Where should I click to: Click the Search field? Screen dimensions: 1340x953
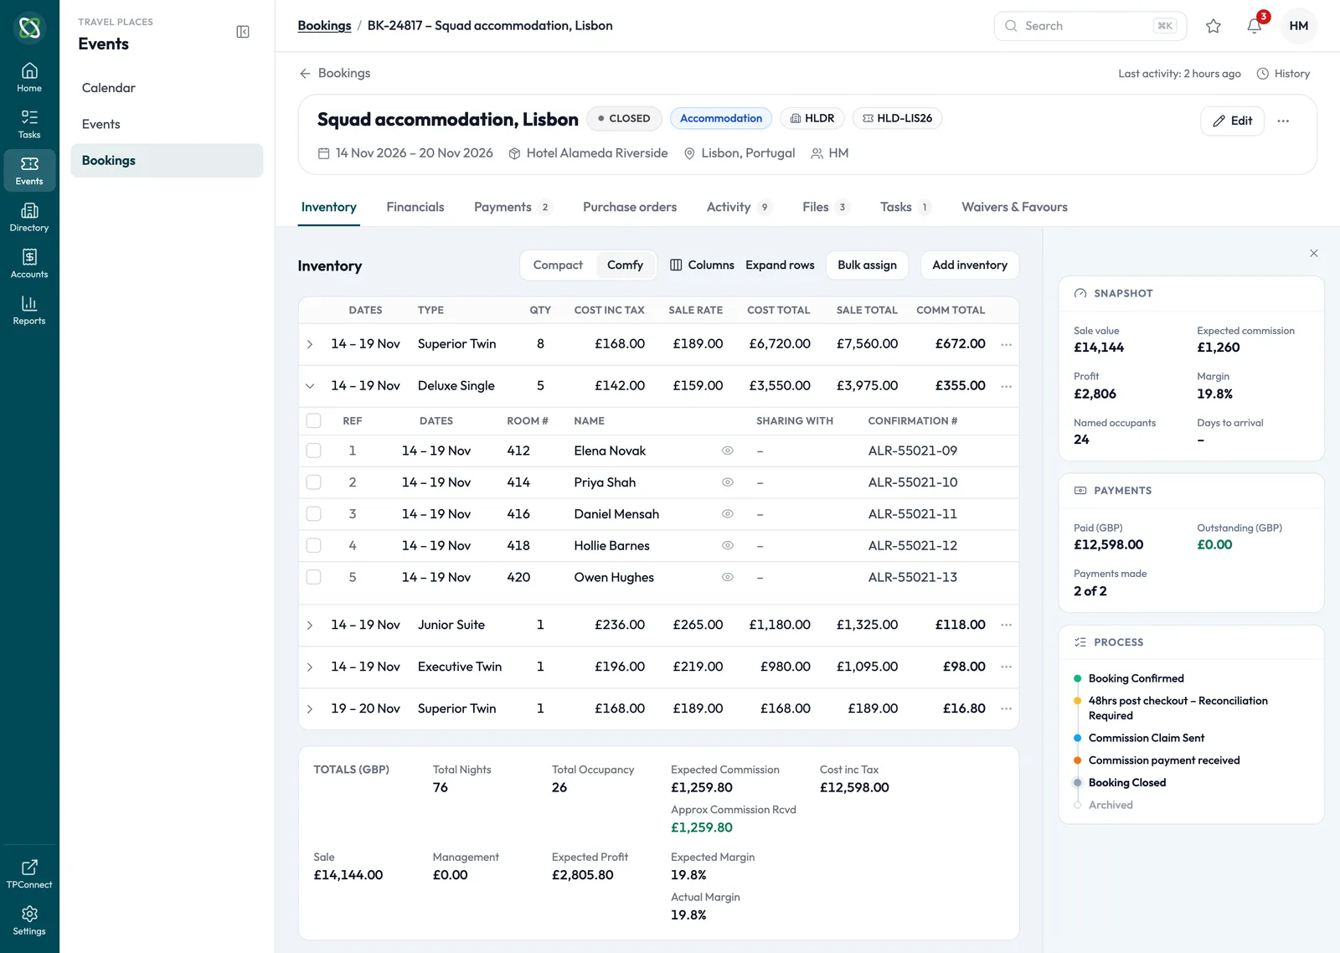(x=1090, y=26)
